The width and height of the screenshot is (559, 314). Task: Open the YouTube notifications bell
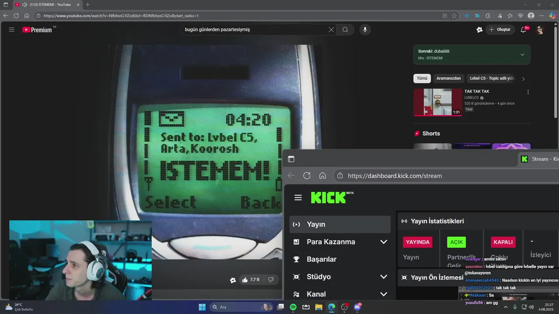[x=524, y=30]
